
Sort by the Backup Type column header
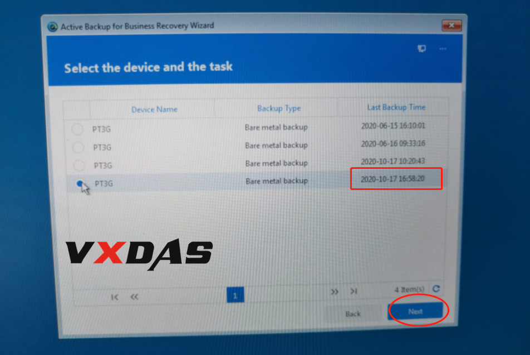click(279, 108)
